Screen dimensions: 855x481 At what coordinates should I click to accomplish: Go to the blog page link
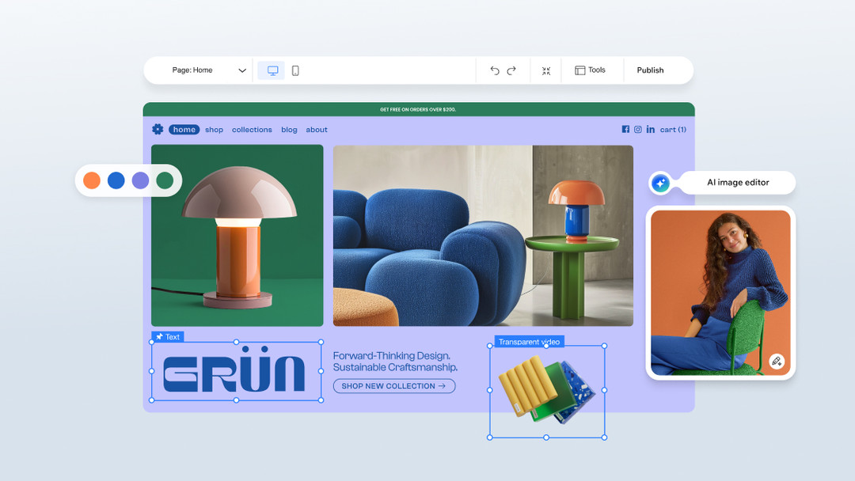tap(289, 130)
